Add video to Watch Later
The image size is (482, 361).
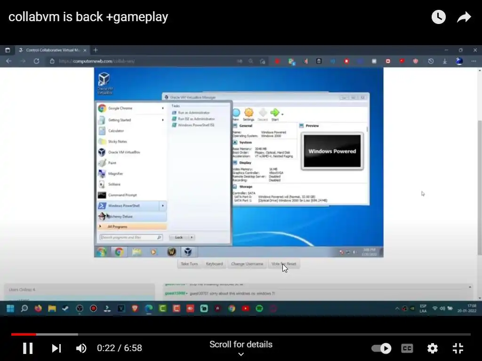point(439,17)
